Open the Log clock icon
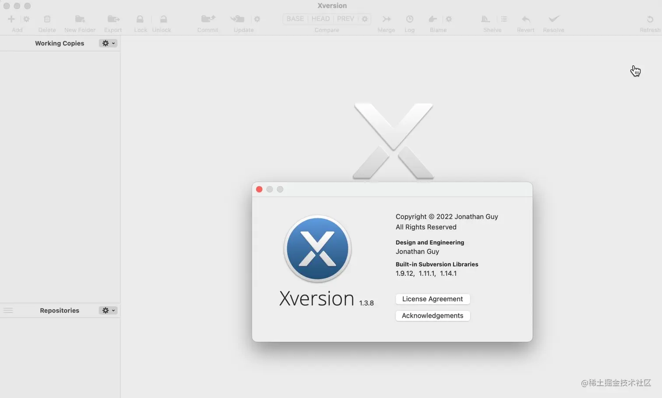 point(410,19)
